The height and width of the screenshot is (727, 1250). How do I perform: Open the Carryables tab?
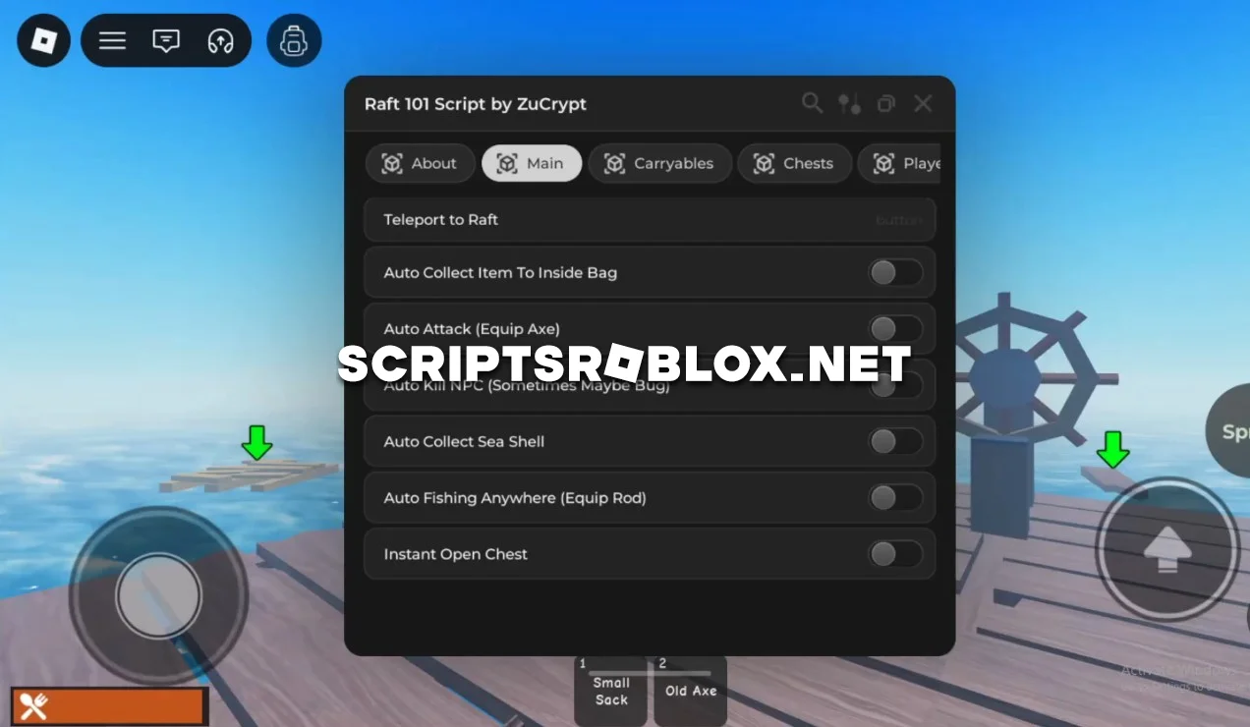pyautogui.click(x=659, y=163)
